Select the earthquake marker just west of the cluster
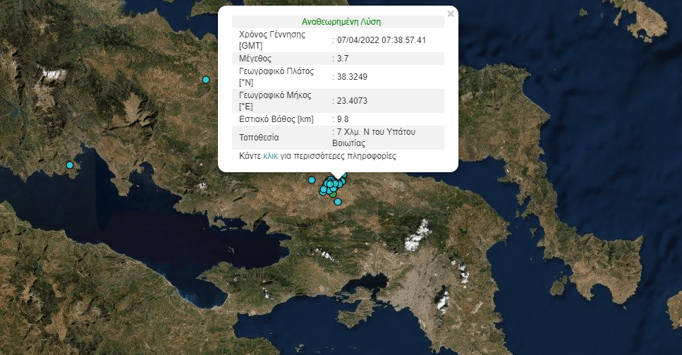The height and width of the screenshot is (355, 682). click(312, 180)
